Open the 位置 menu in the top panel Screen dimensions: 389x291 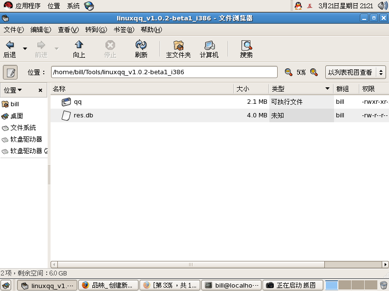click(x=54, y=6)
